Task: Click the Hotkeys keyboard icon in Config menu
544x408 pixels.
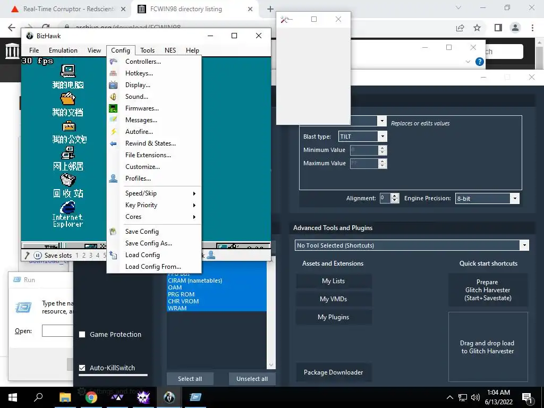Action: (113, 73)
